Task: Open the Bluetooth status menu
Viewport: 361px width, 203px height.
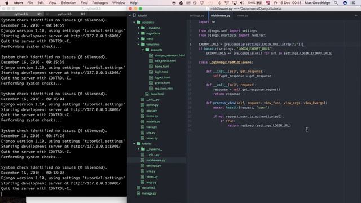Action: (219, 3)
